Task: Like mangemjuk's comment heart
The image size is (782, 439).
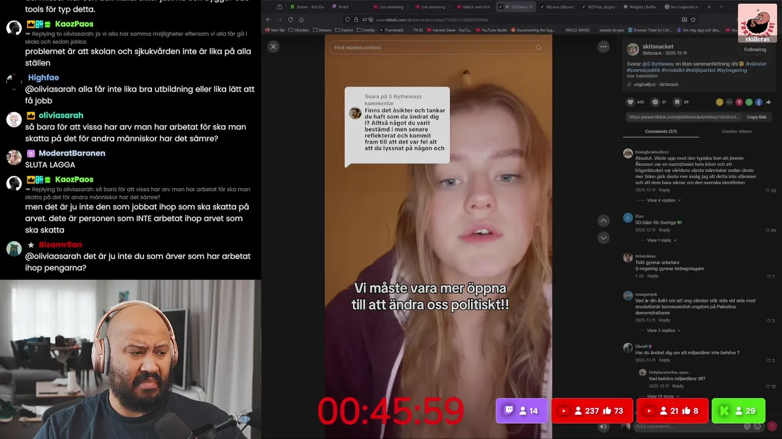Action: pyautogui.click(x=767, y=321)
